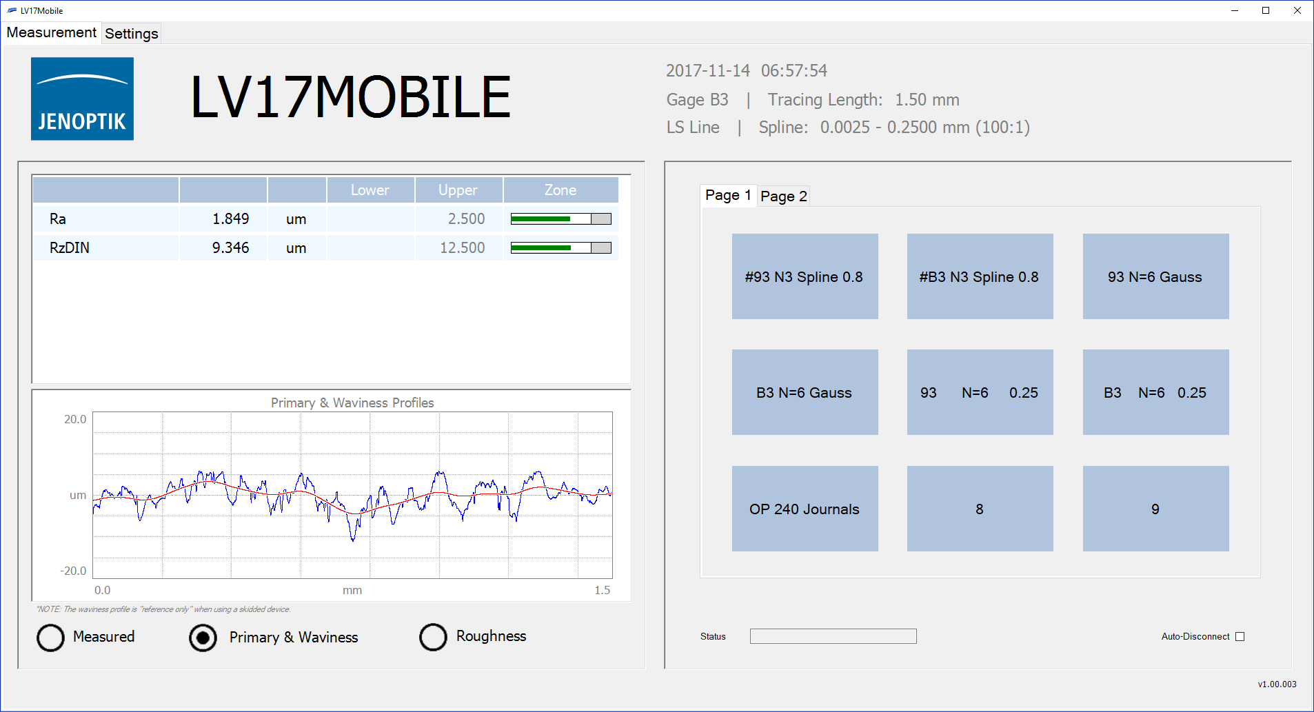Click the RzDIN upper limit 12.500
The image size is (1314, 712).
coord(462,248)
